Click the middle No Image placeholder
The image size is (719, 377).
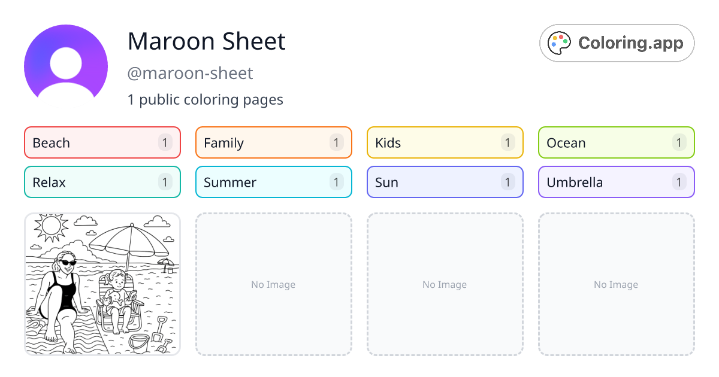(x=445, y=284)
